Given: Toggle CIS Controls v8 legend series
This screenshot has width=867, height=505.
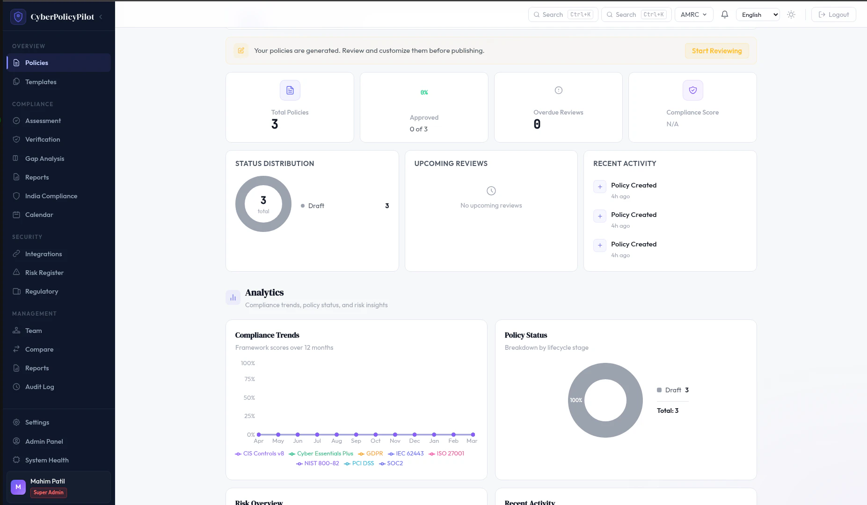Looking at the screenshot, I should point(260,454).
